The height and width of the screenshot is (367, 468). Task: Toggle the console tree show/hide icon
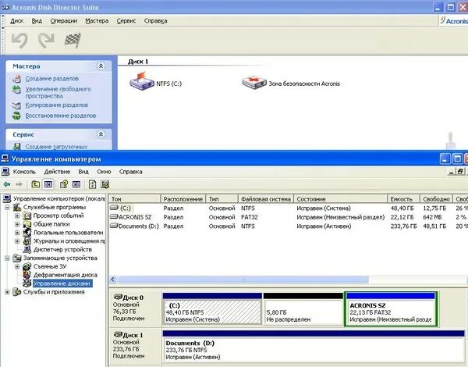48,184
